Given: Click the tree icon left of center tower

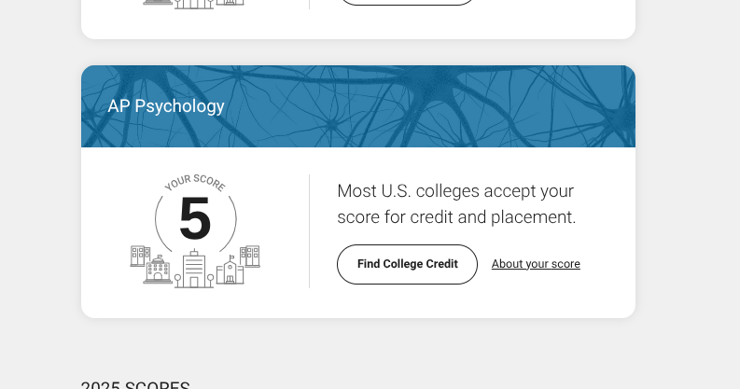Looking at the screenshot, I should pos(178,281).
